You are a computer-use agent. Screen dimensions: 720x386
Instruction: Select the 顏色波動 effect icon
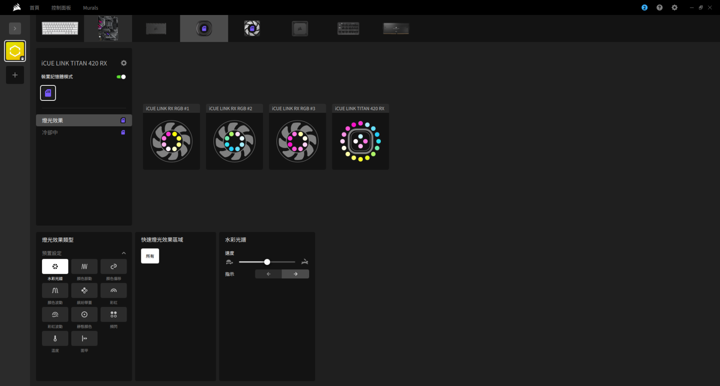coord(55,291)
